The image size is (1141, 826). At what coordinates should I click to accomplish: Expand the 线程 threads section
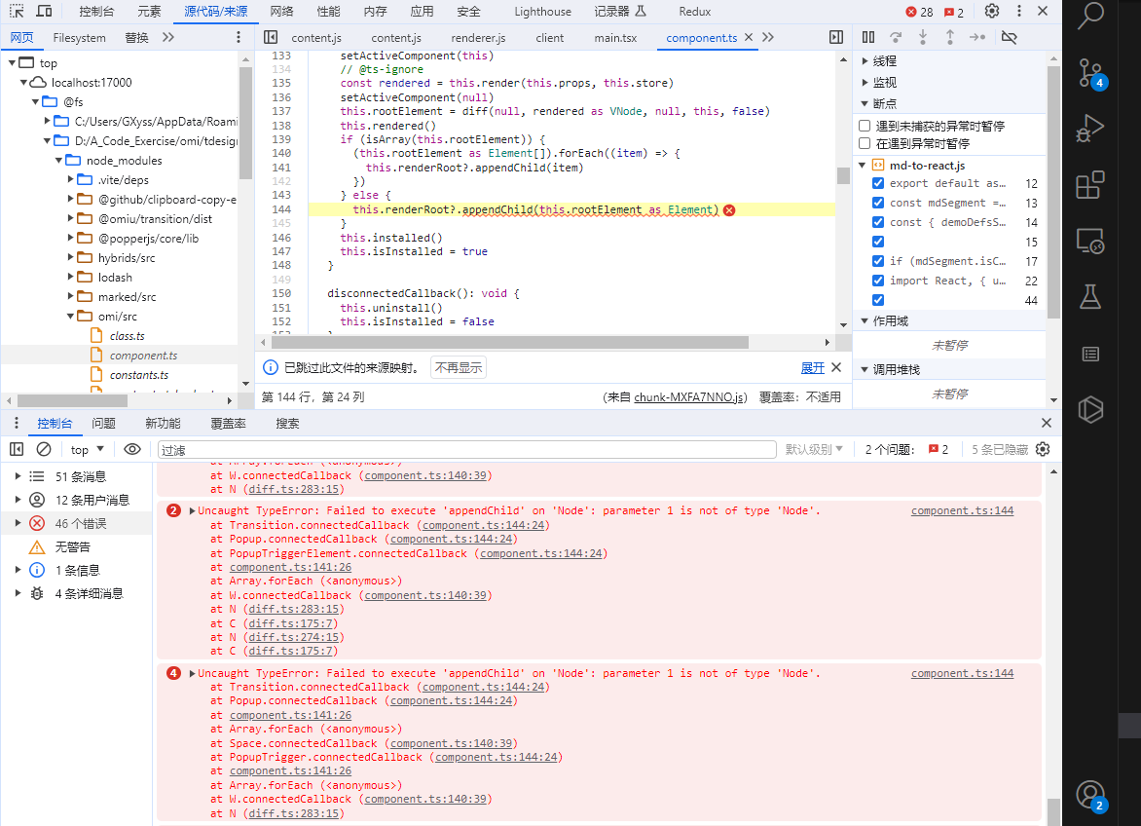865,61
